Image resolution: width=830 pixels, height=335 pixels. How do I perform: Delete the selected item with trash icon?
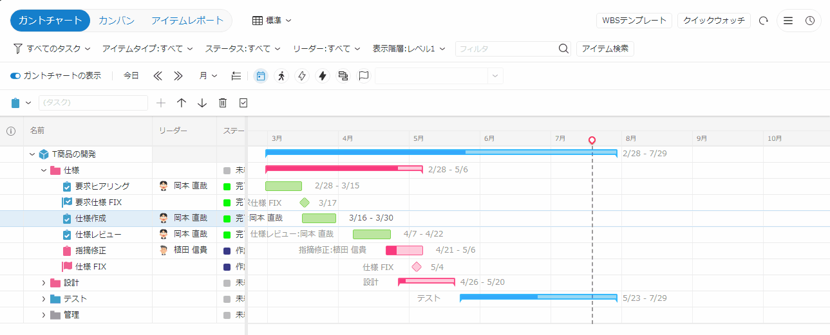(x=223, y=103)
